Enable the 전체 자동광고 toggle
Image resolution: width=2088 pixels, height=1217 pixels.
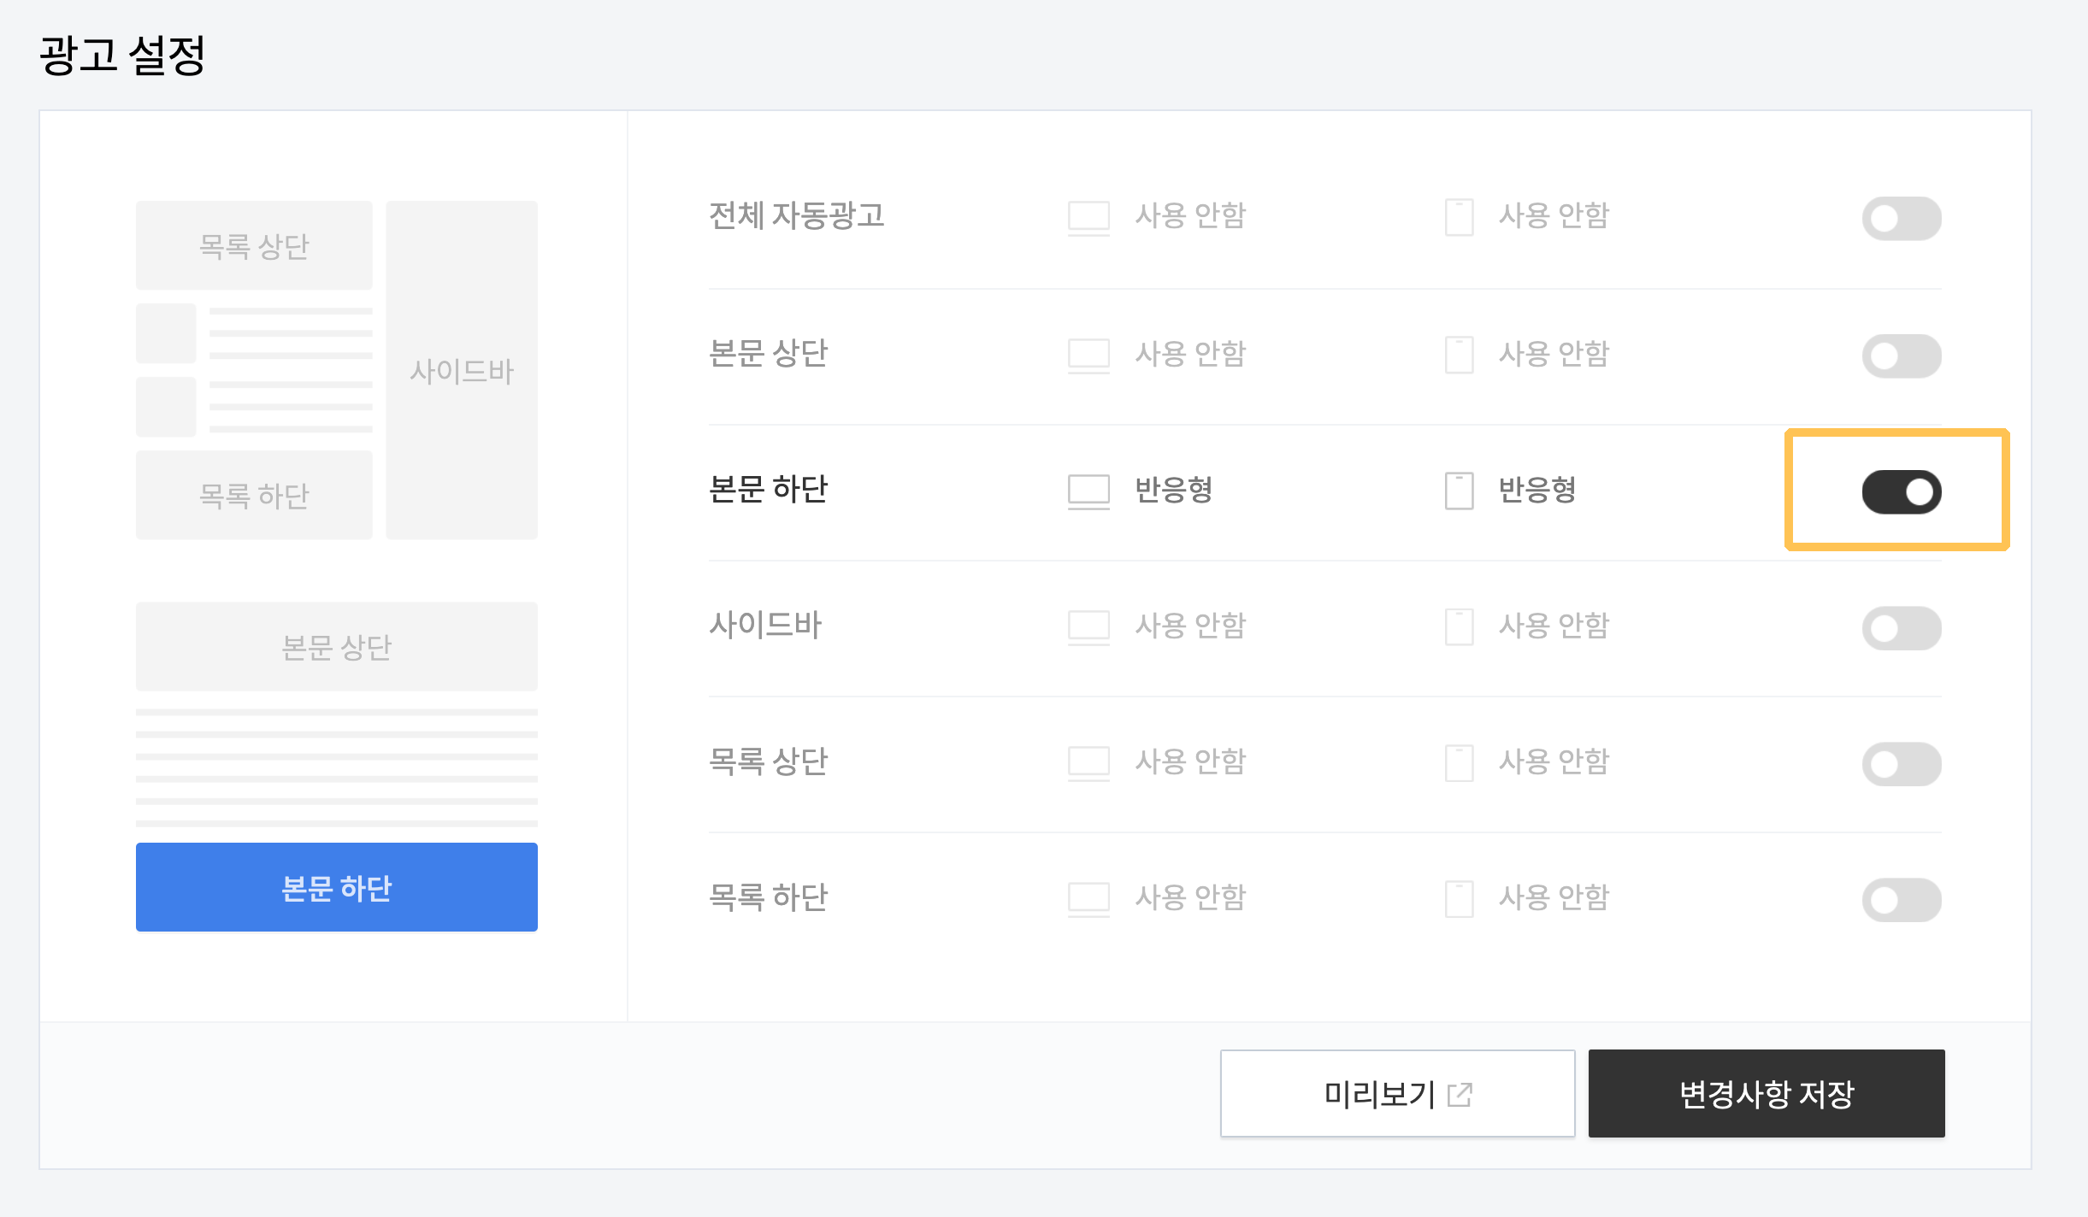coord(1902,218)
